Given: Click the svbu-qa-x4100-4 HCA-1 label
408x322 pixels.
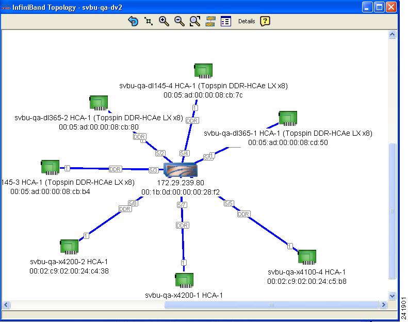Looking at the screenshot, I should pyautogui.click(x=307, y=272).
